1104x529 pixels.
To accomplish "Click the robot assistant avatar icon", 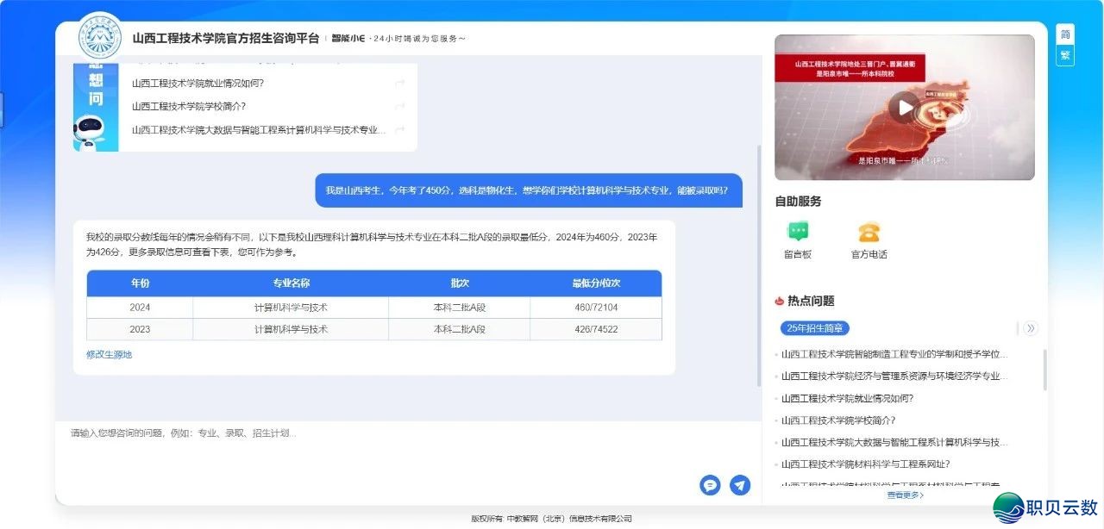I will (89, 133).
